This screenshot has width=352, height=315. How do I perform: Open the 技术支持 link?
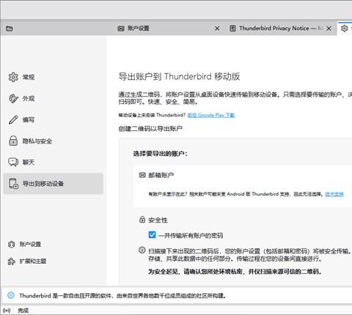point(334,194)
